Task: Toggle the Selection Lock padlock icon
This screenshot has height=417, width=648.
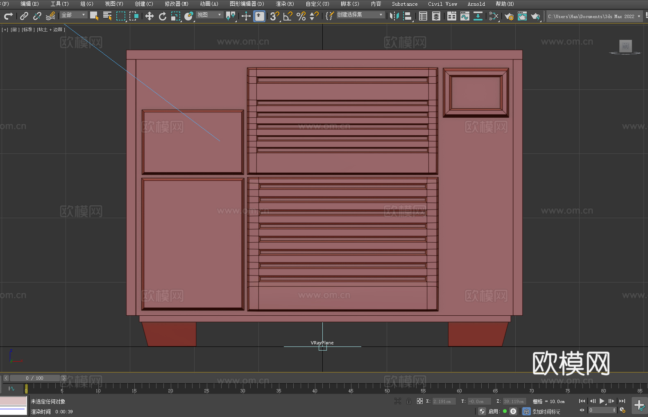Action: coord(409,401)
